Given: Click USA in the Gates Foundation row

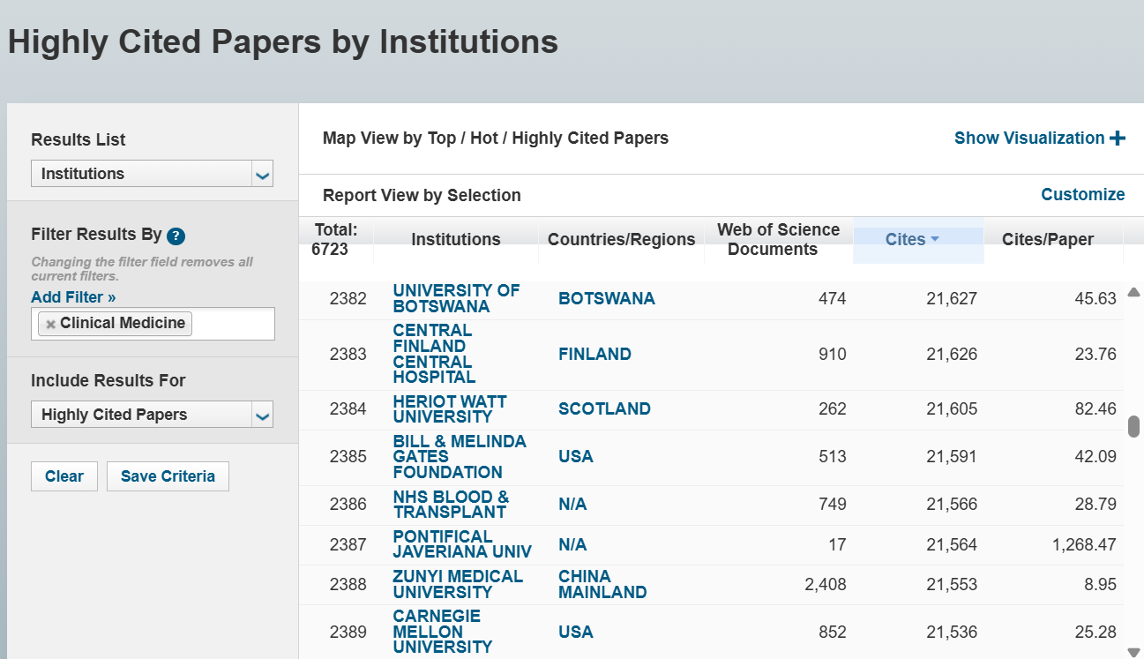Looking at the screenshot, I should (576, 456).
